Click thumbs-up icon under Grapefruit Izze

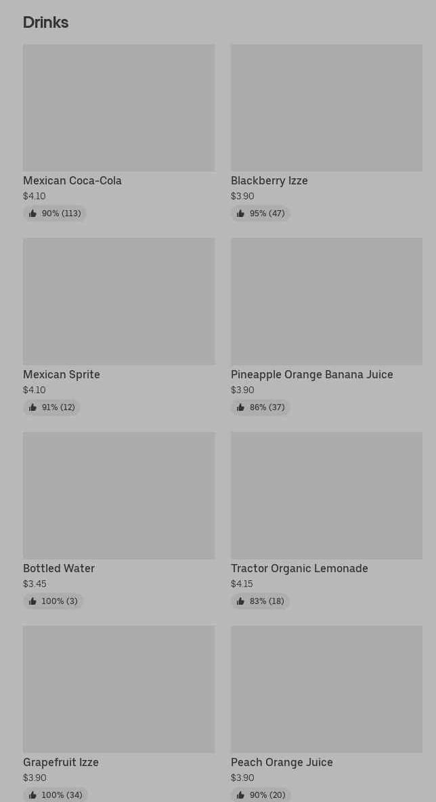(32, 795)
